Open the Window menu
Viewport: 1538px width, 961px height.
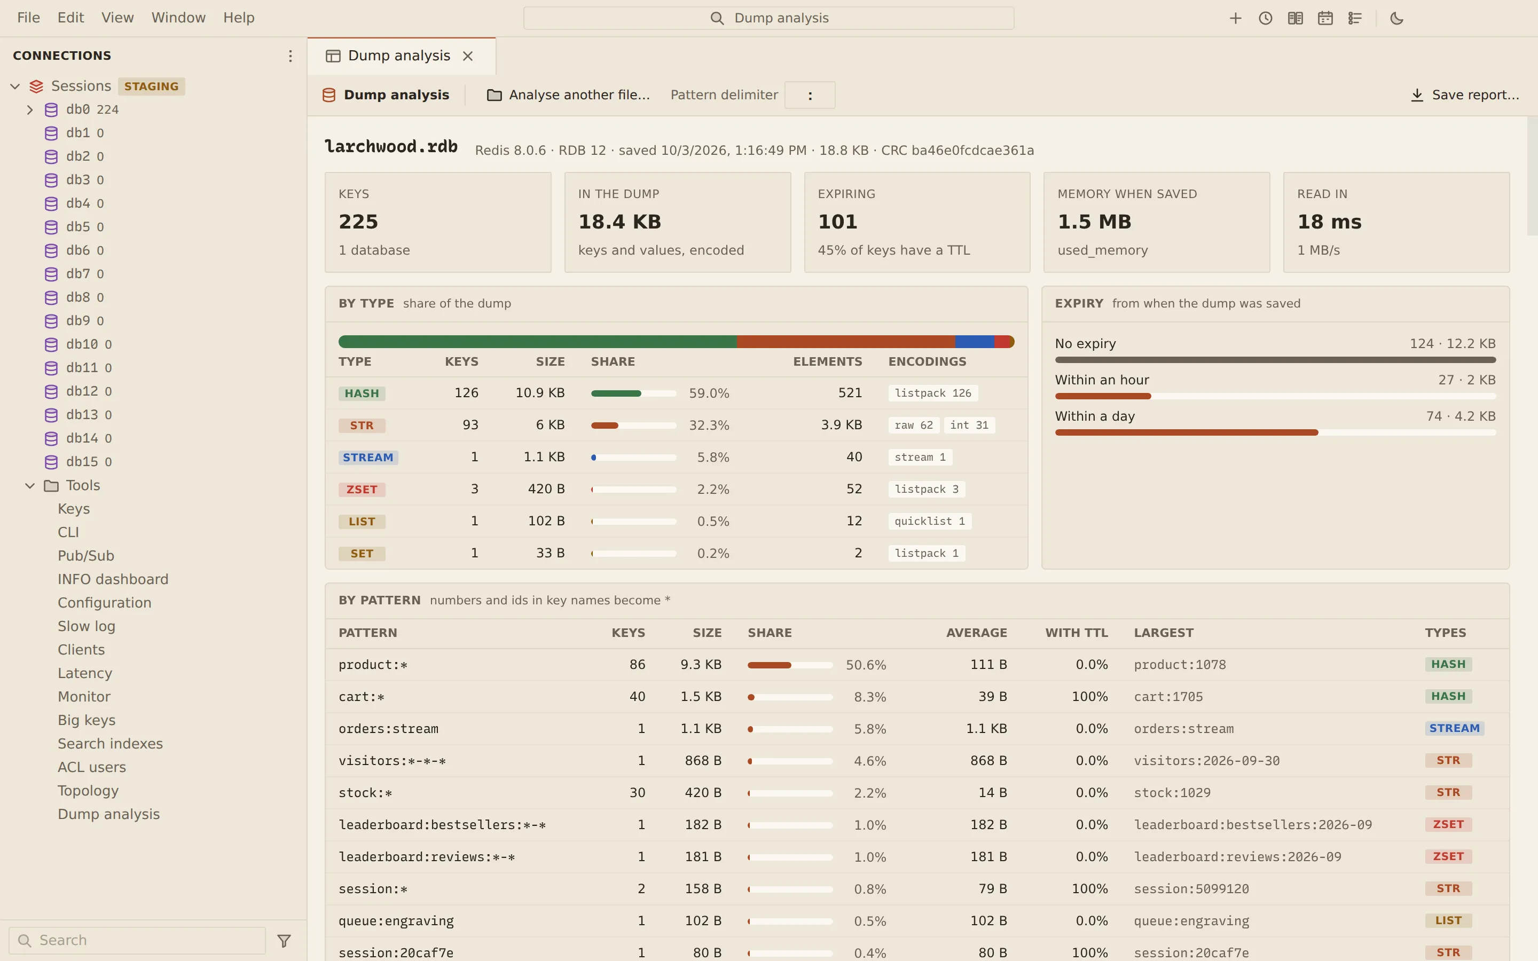tap(178, 18)
